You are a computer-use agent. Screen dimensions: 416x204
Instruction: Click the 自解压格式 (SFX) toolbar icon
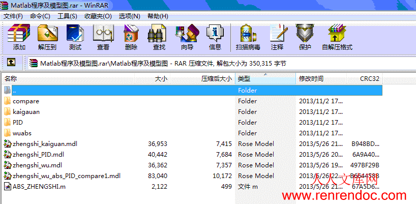click(x=337, y=33)
